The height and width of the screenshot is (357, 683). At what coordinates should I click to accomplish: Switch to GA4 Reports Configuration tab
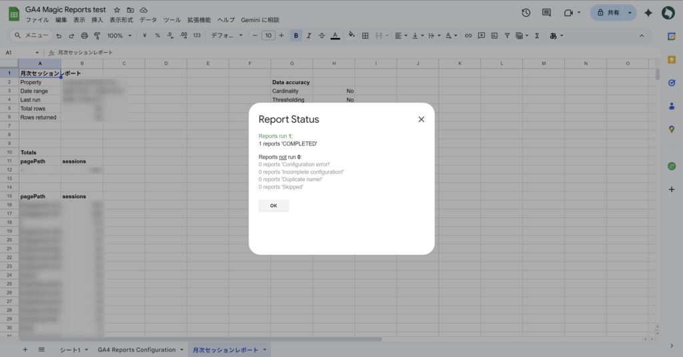(136, 350)
